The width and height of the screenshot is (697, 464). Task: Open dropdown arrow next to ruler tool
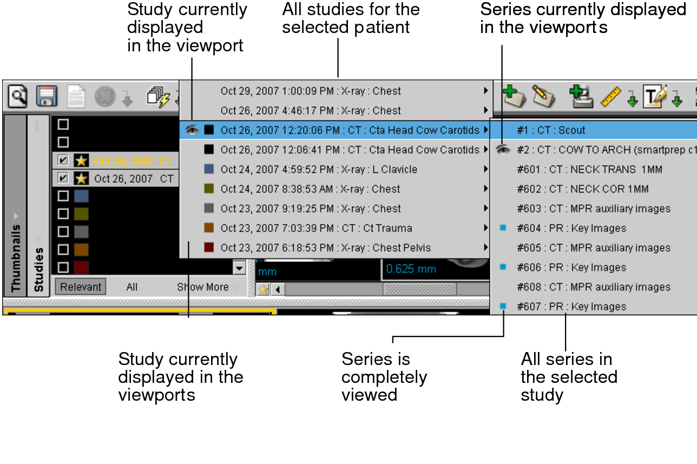point(632,100)
